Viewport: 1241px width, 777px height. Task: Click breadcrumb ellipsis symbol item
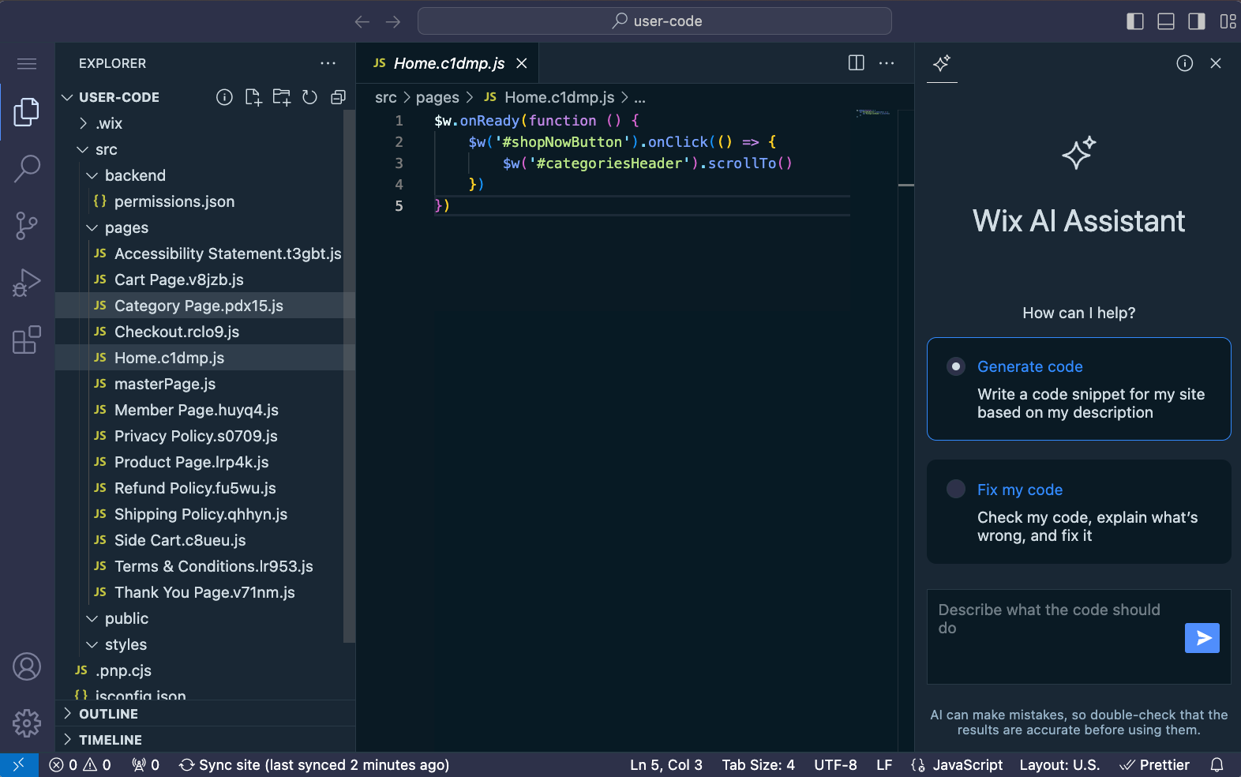tap(639, 97)
